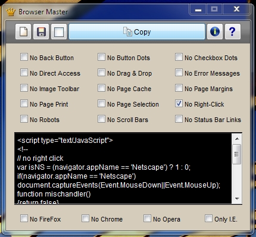Viewport: 256px width, 237px height.
Task: Close the Browser Master window
Action: (236, 10)
